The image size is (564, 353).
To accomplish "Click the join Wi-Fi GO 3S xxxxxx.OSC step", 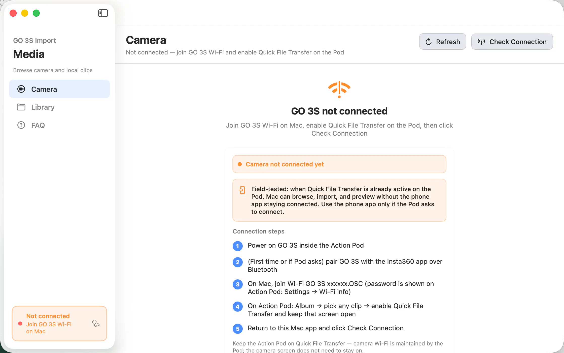I will tap(341, 288).
